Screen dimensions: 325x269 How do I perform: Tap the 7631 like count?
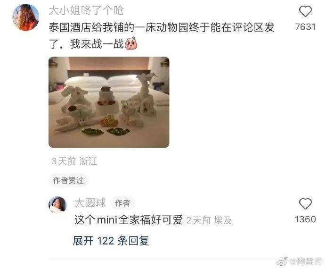[x=305, y=27]
